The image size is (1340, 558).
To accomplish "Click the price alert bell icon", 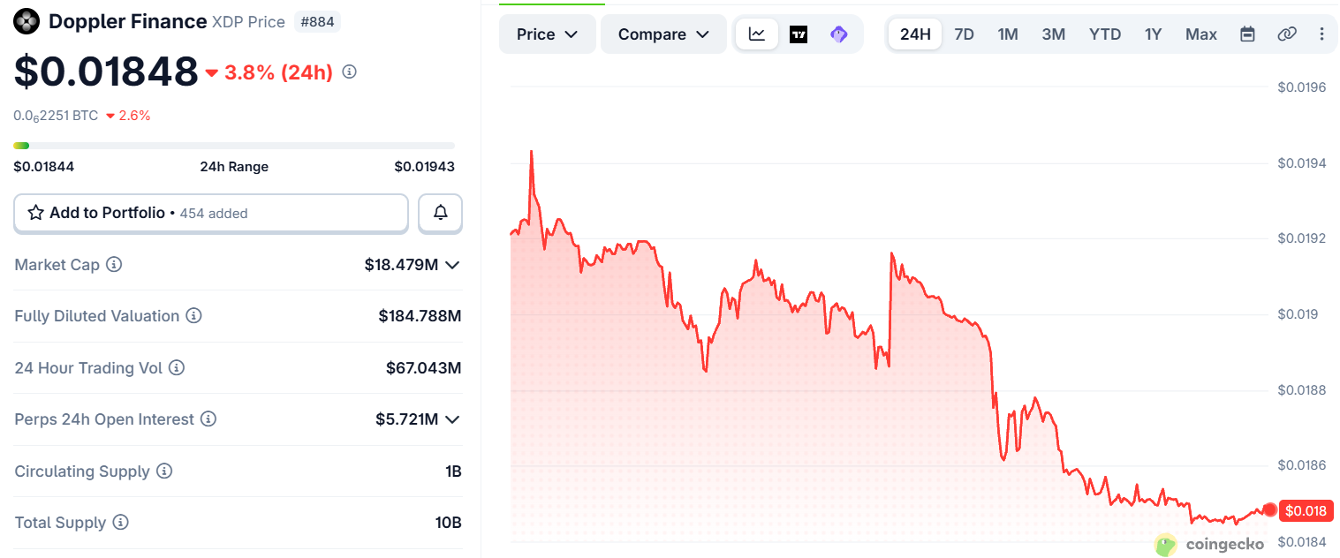I will [x=440, y=213].
